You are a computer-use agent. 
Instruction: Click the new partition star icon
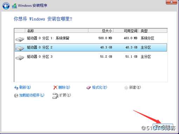click(126, 87)
